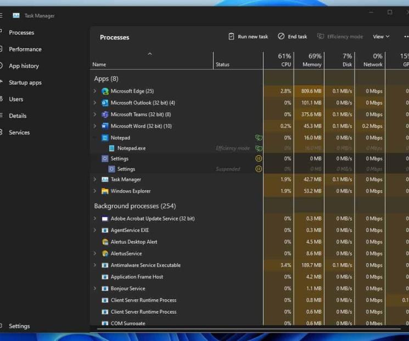This screenshot has width=409, height=341.
Task: Select the Client Server Runtime Process 0.8 MB row
Action: pos(250,300)
